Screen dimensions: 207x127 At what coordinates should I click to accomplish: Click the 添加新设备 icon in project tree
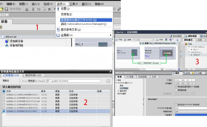tap(7, 41)
